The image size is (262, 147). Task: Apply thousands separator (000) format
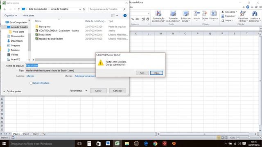(x=137, y=19)
